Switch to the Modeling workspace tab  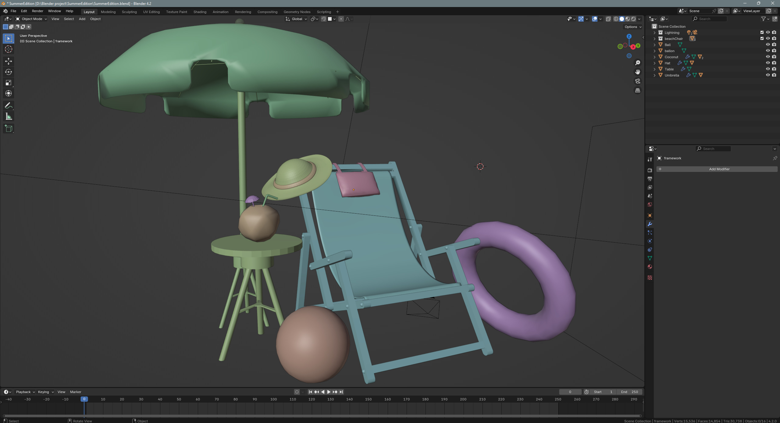tap(108, 12)
